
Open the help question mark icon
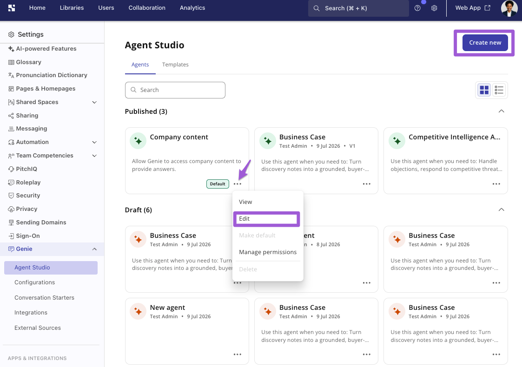click(417, 8)
